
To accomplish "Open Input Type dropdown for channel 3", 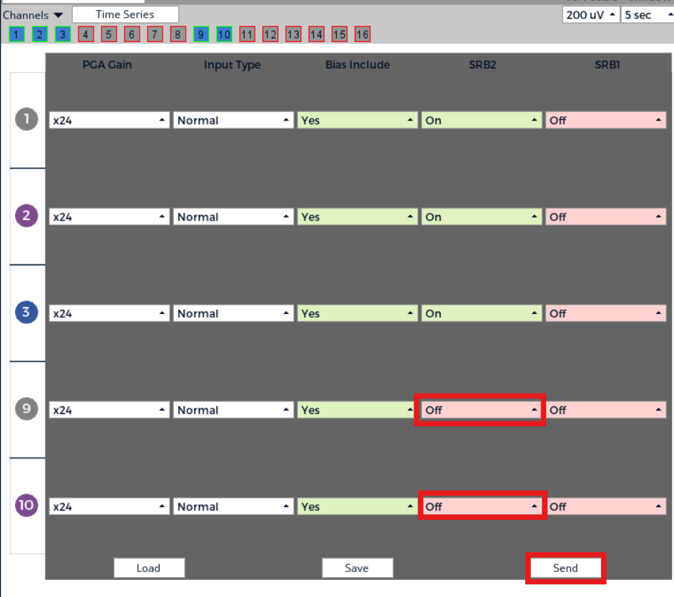I will coord(233,313).
